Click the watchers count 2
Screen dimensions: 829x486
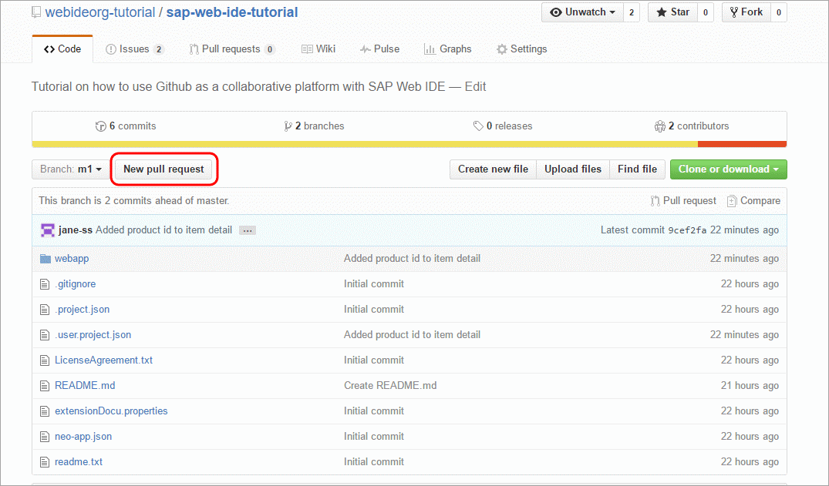coord(632,12)
